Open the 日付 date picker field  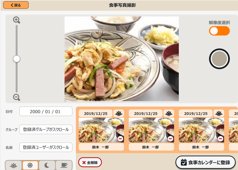click(46, 111)
